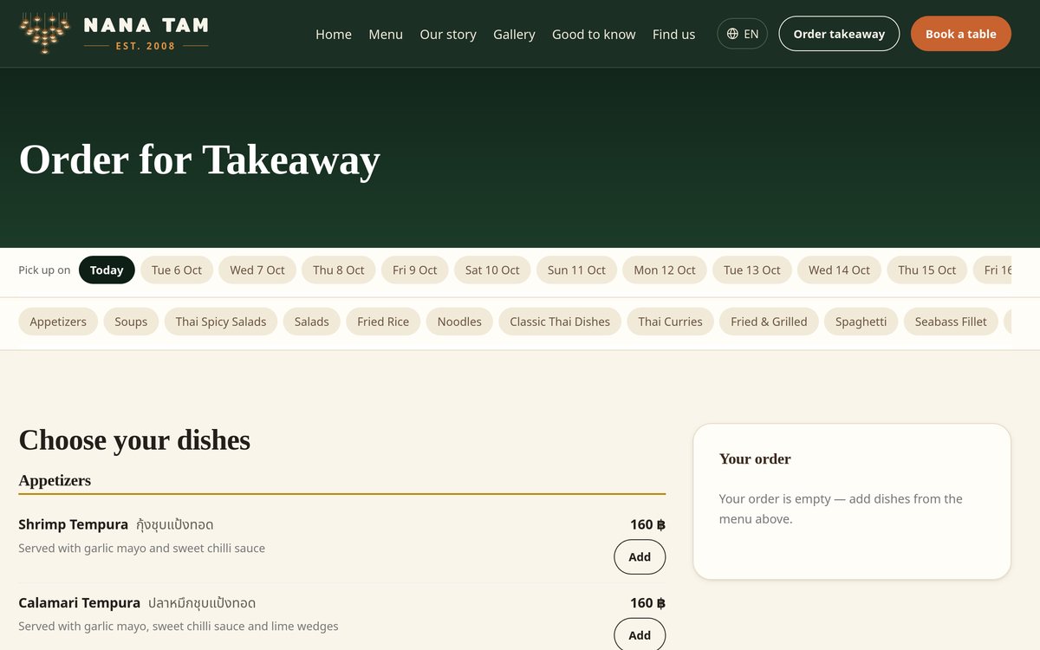The image size is (1040, 650).
Task: Navigate to Find us
Action: [x=673, y=34]
